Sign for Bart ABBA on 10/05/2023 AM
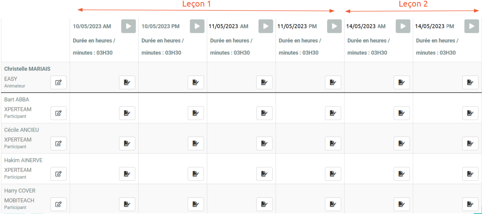Image resolution: width=482 pixels, height=214 pixels. [127, 113]
